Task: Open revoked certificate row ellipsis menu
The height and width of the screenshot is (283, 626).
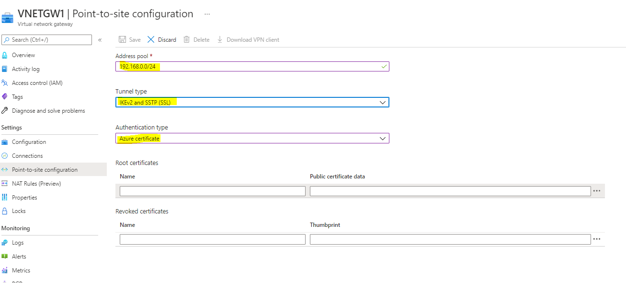Action: point(597,239)
